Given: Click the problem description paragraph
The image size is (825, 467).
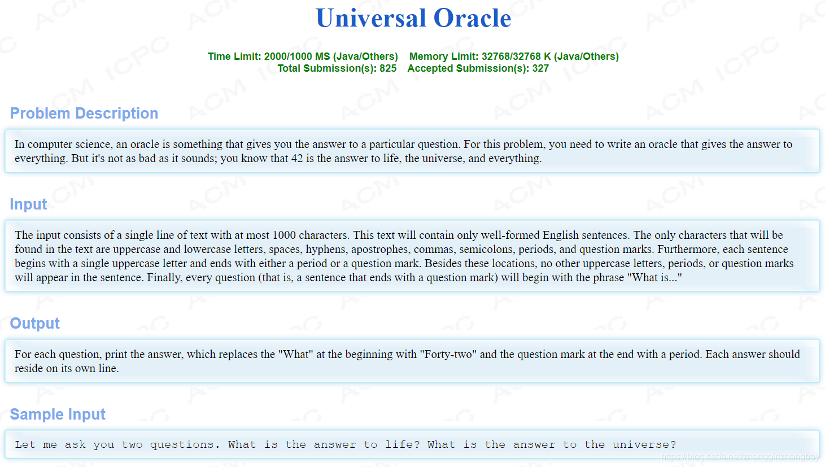Looking at the screenshot, I should coord(404,151).
